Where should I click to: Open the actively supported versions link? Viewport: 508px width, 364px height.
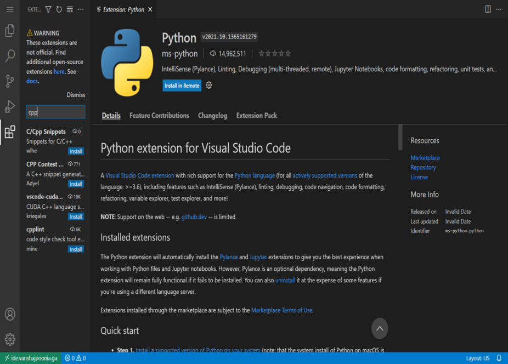(x=325, y=175)
